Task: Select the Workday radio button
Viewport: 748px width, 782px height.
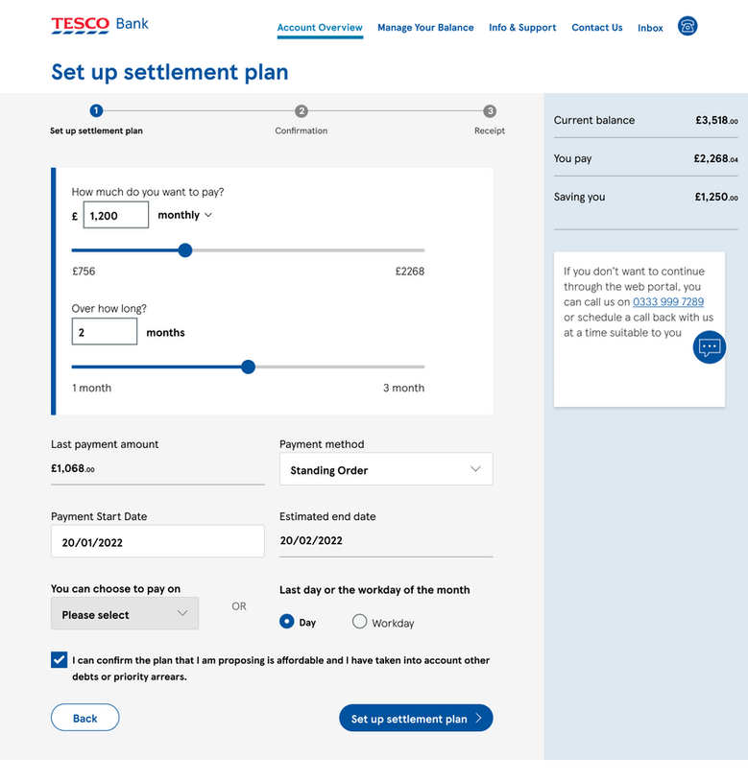Action: (359, 622)
